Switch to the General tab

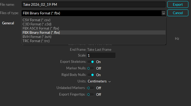(x=8, y=23)
